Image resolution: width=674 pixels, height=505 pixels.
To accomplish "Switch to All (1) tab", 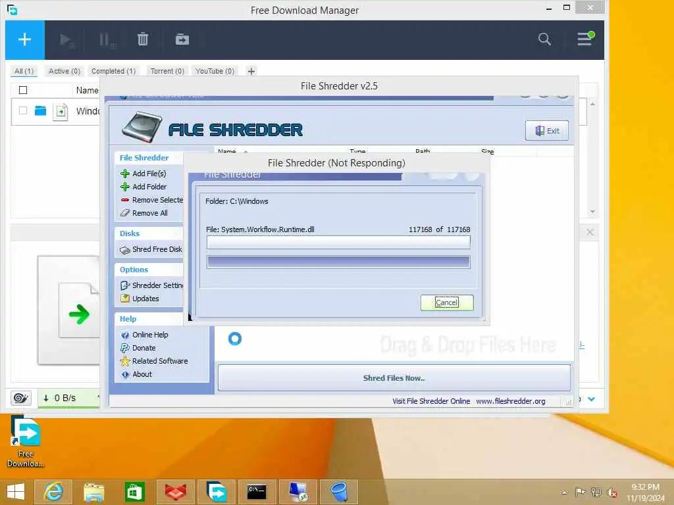I will coord(24,71).
